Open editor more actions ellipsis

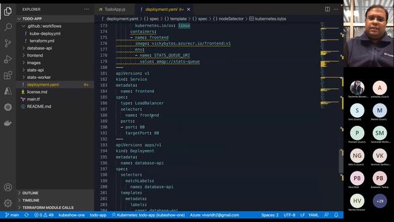336,9
